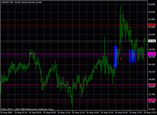Click the USDJPY,M5 chart title text

[7, 2]
